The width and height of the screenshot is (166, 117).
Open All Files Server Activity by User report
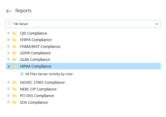49,74
